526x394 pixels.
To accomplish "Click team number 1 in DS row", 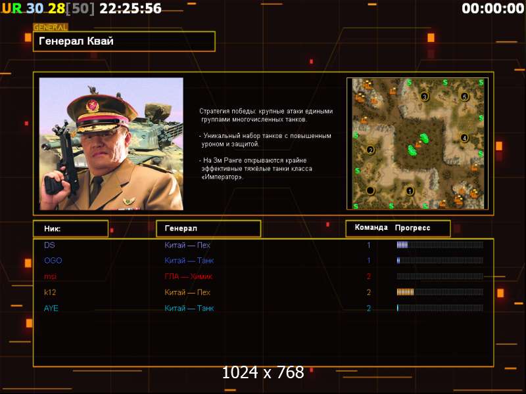I will coord(369,245).
